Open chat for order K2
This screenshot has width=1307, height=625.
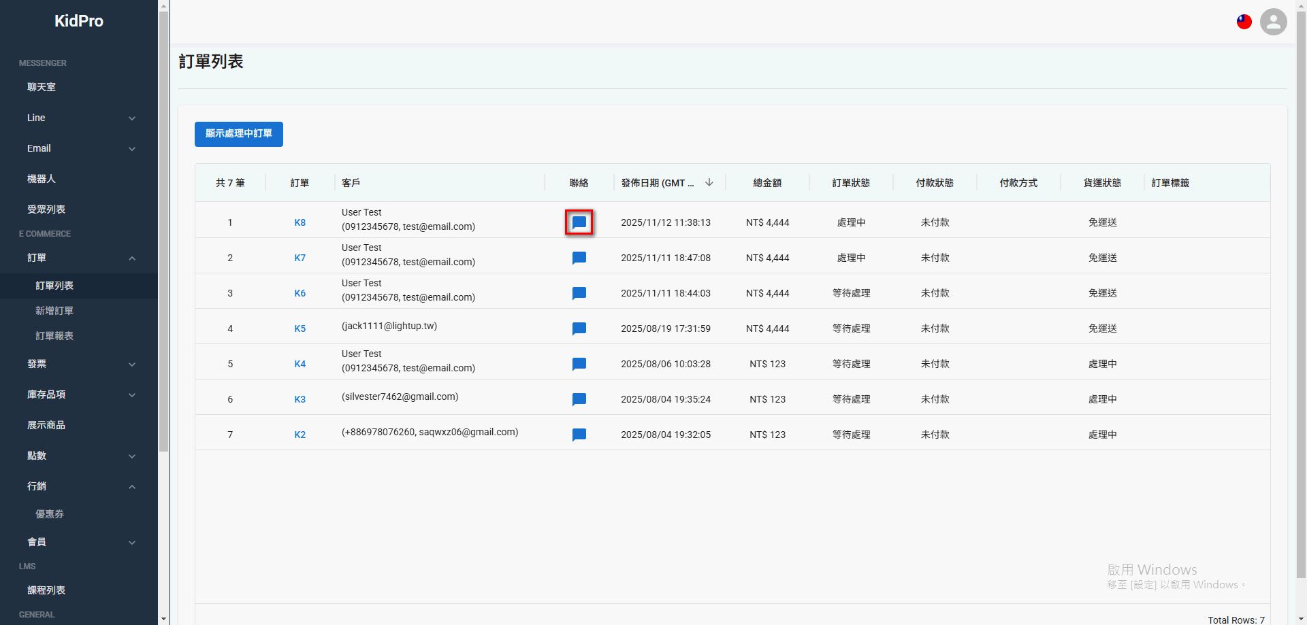[x=579, y=435]
